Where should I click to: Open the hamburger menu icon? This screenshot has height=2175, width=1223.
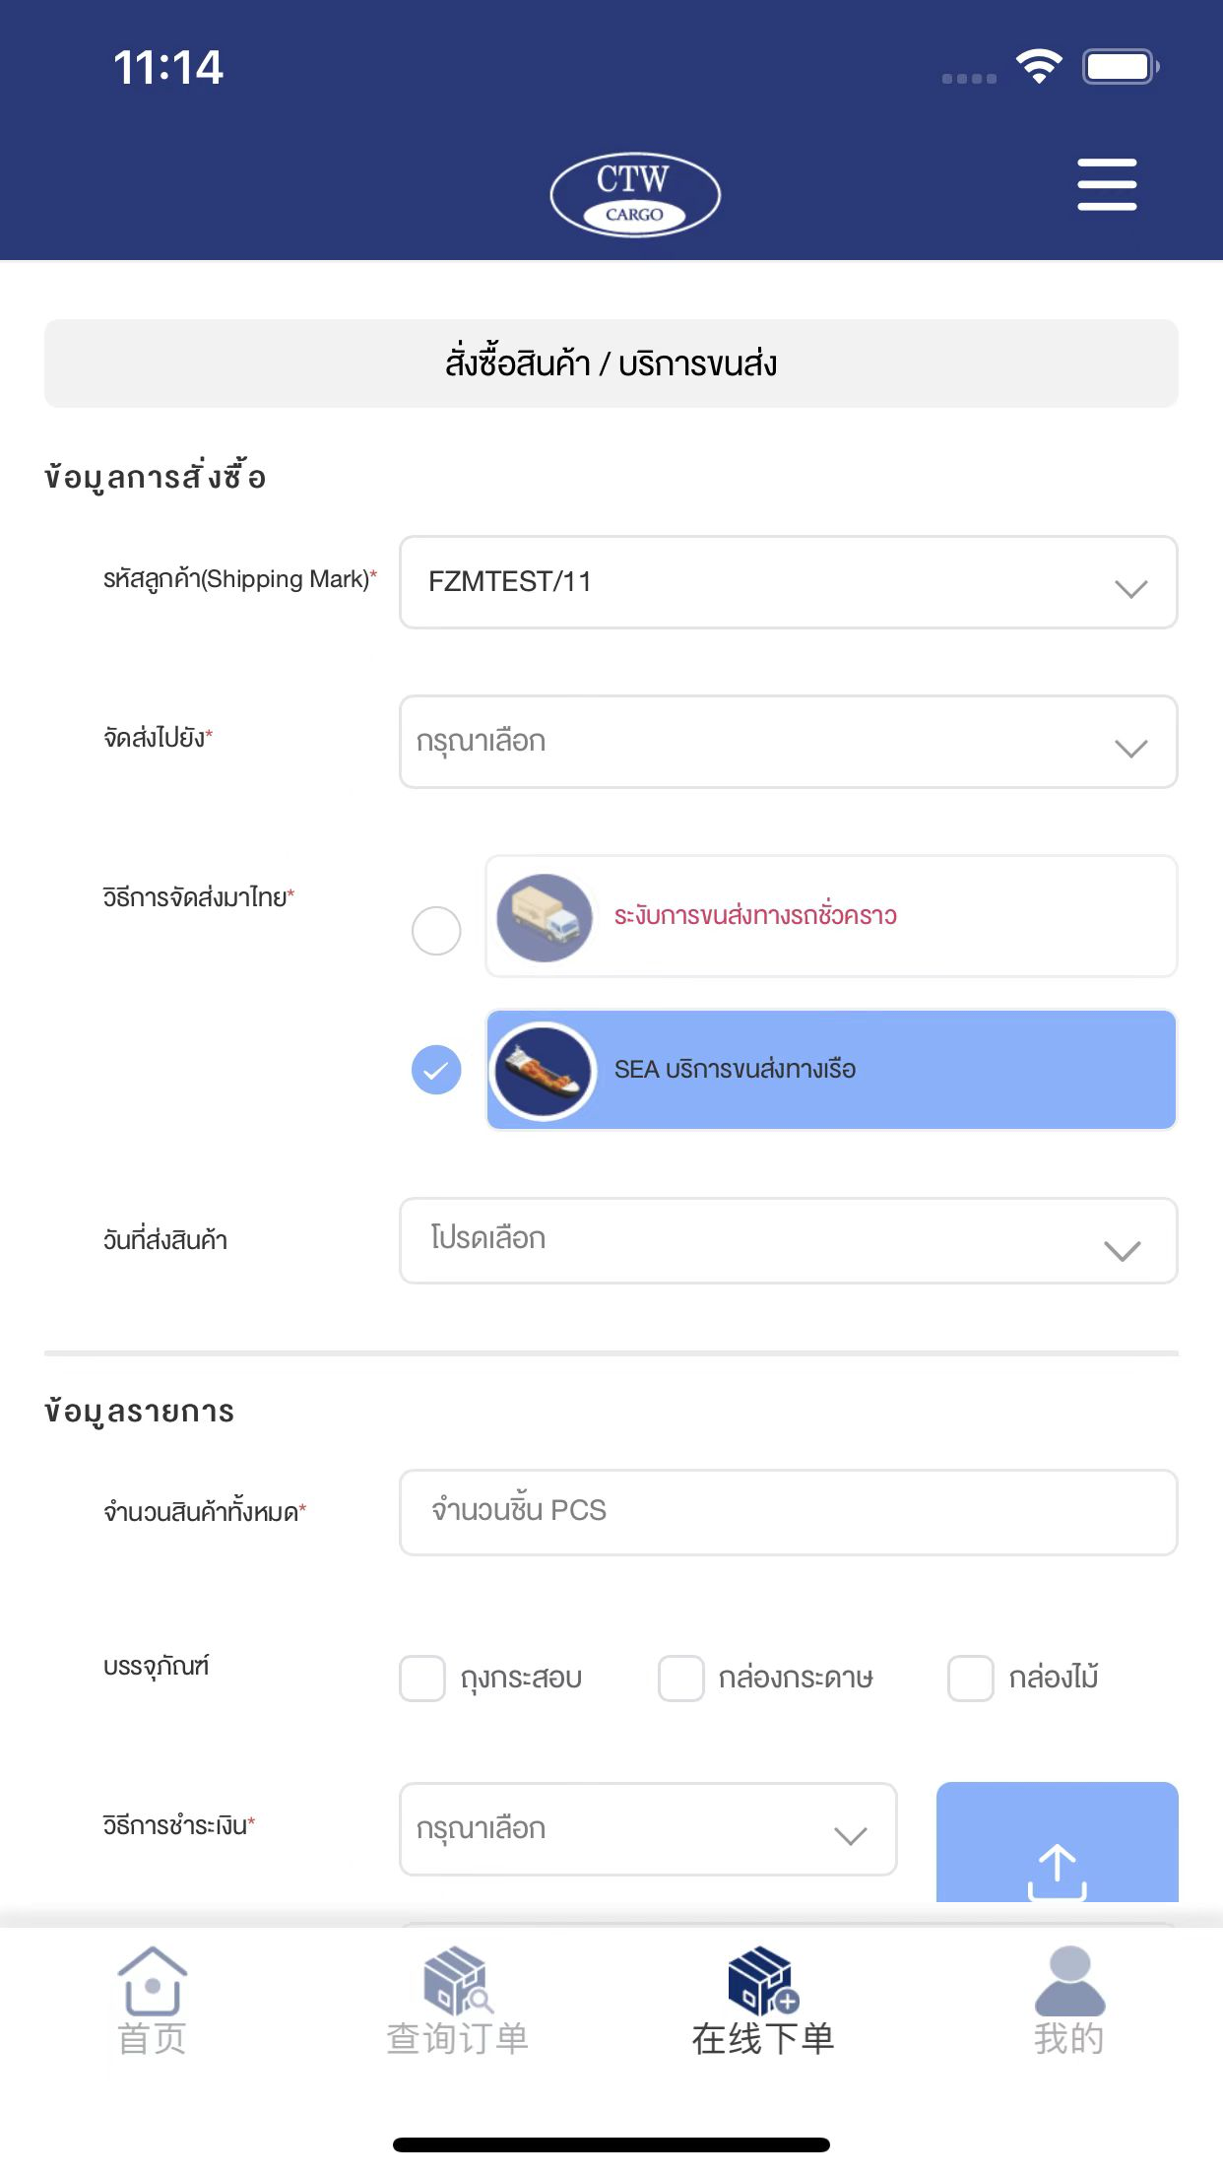coord(1107,184)
